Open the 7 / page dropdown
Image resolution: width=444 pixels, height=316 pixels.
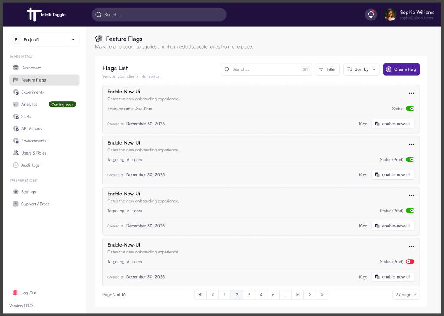(x=406, y=294)
